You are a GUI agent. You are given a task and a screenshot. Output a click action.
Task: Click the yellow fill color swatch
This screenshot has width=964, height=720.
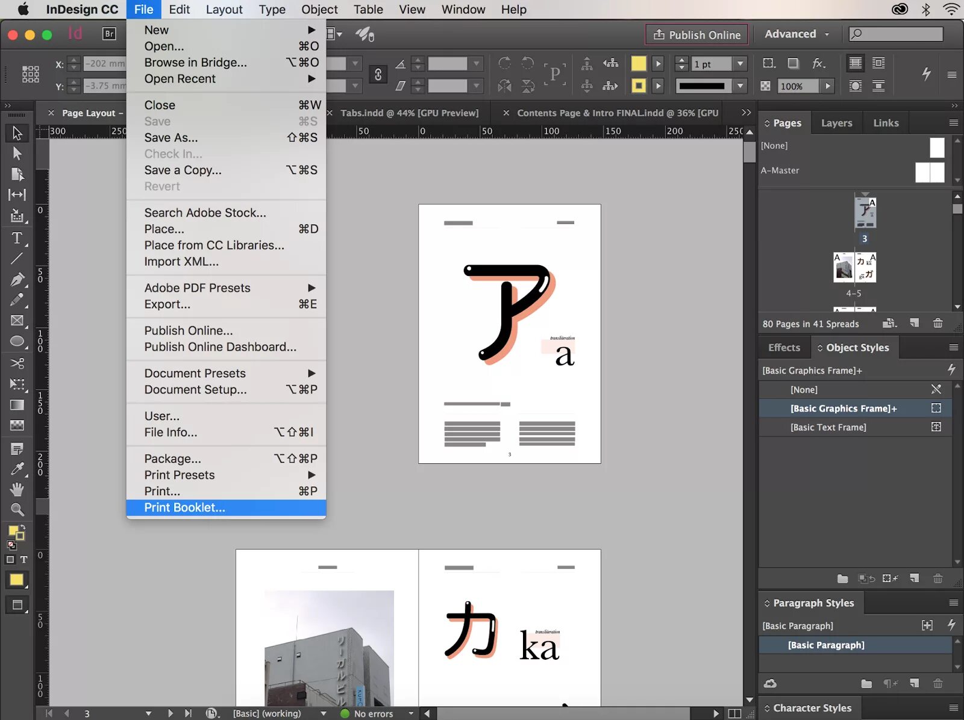pyautogui.click(x=638, y=64)
